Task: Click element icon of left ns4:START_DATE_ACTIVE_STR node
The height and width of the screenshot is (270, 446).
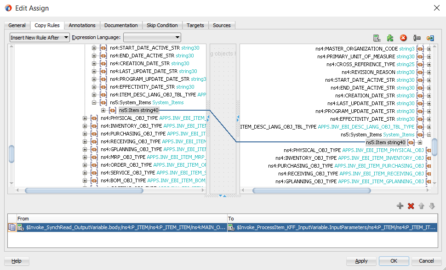Action: click(x=103, y=48)
